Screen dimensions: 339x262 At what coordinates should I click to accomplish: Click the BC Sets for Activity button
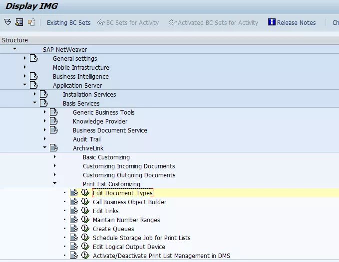click(x=128, y=22)
